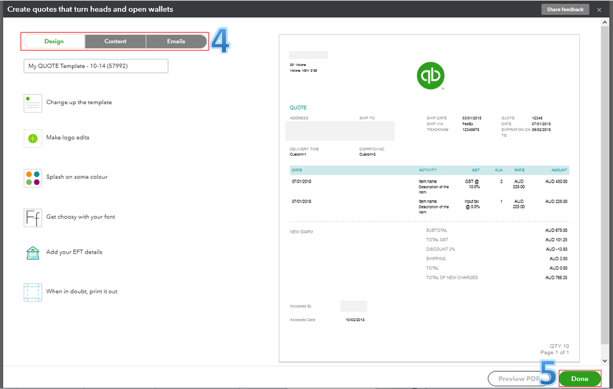Click the scrollbar down arrow
The height and width of the screenshot is (389, 613).
(605, 361)
